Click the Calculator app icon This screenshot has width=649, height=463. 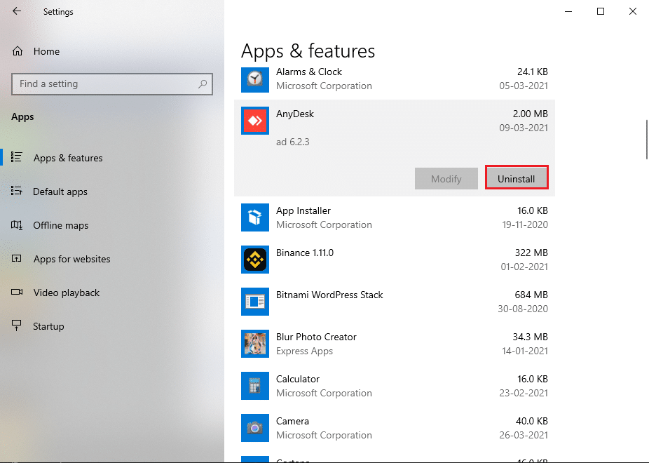[x=254, y=386]
